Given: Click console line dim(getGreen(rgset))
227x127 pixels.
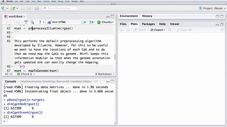Looking at the screenshot, I should coord(25,113).
